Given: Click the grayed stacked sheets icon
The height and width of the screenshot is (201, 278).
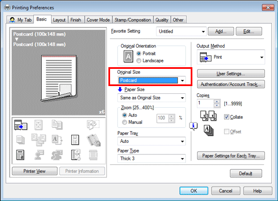Looking at the screenshot, I should [21, 140].
